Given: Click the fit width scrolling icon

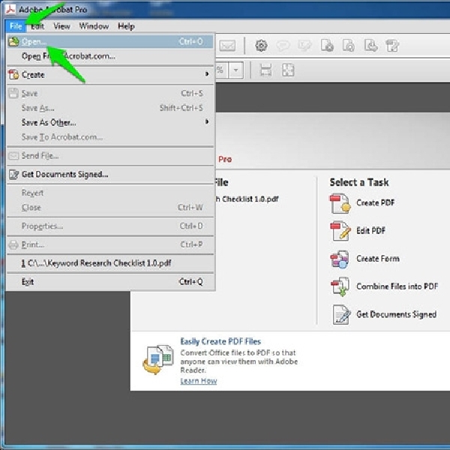Looking at the screenshot, I should (x=265, y=70).
